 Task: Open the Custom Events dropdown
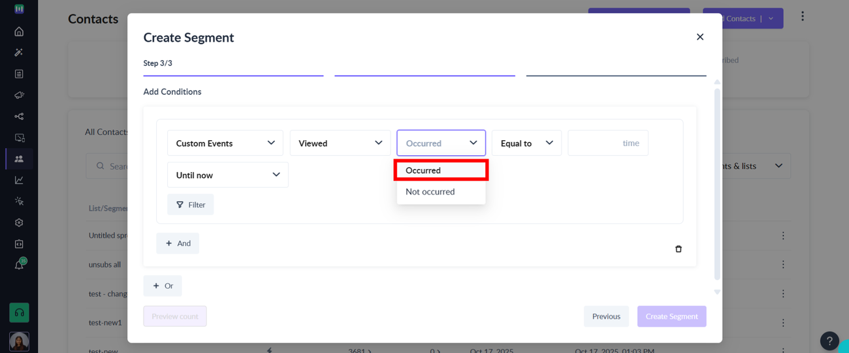[225, 143]
